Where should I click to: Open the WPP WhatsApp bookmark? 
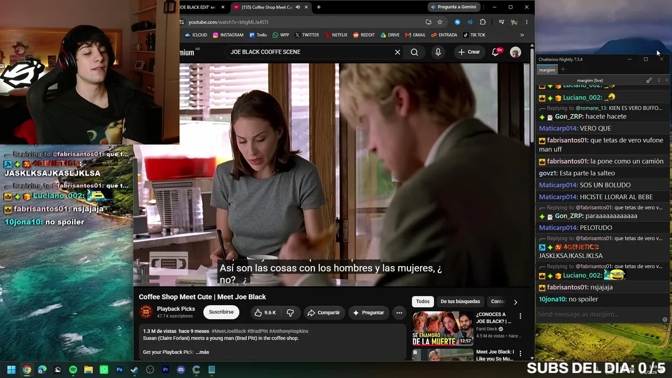click(280, 35)
